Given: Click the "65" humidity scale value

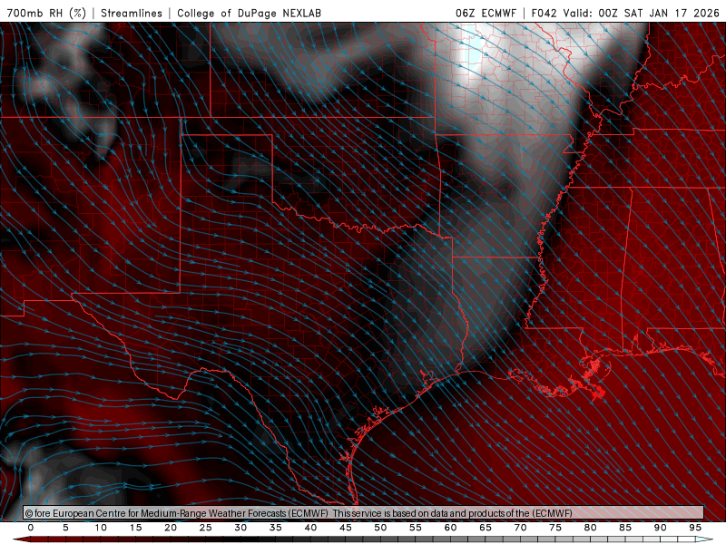Looking at the screenshot, I should (486, 528).
